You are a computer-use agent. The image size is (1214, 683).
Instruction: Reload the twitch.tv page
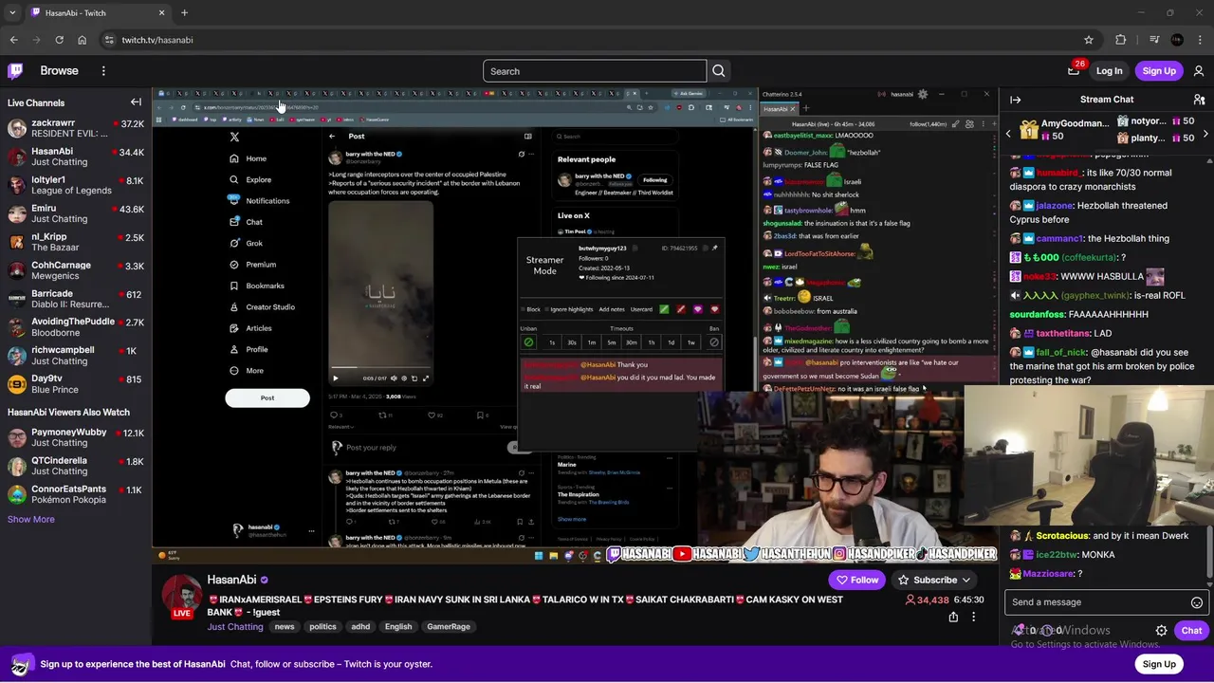point(59,40)
